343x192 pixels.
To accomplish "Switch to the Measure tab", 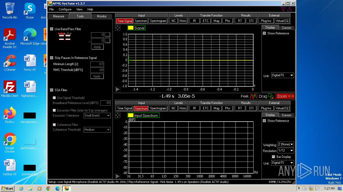I will pos(58,16).
